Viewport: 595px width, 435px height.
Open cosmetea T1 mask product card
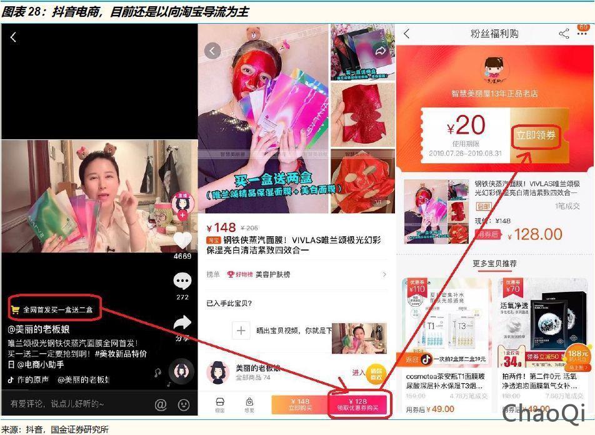[x=446, y=344]
